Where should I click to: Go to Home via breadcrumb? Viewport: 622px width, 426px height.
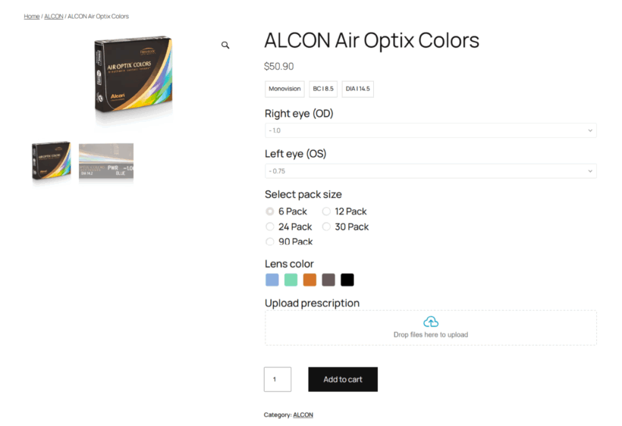pos(31,16)
